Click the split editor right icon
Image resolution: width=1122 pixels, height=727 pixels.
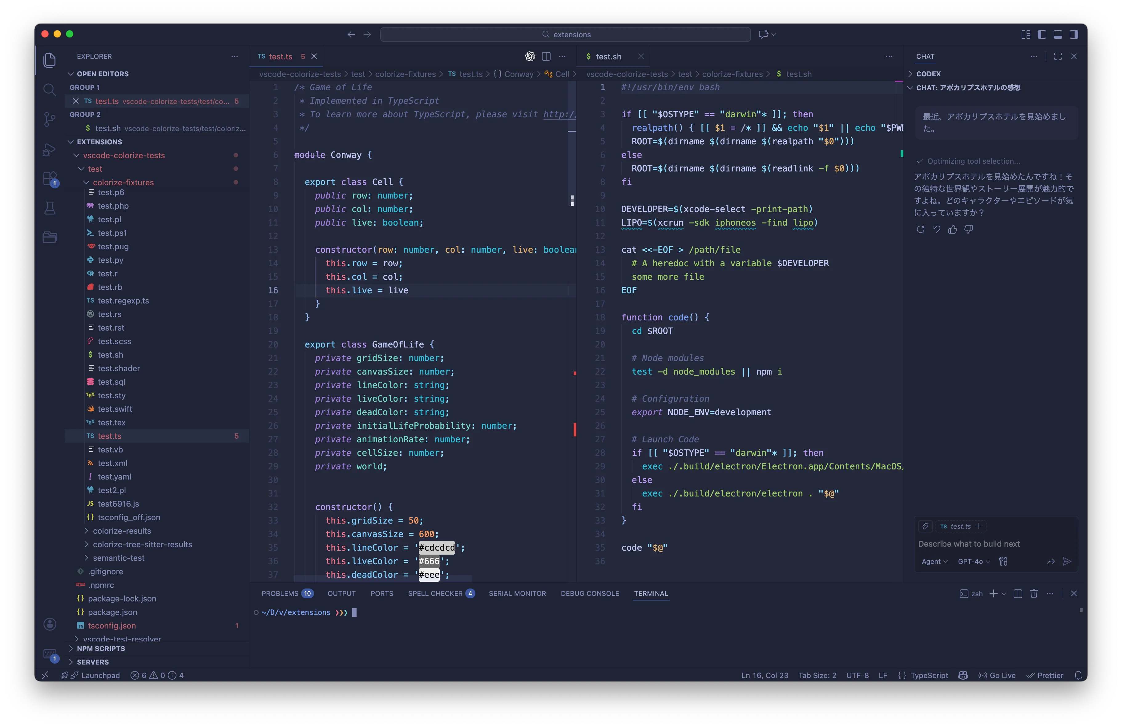tap(546, 57)
